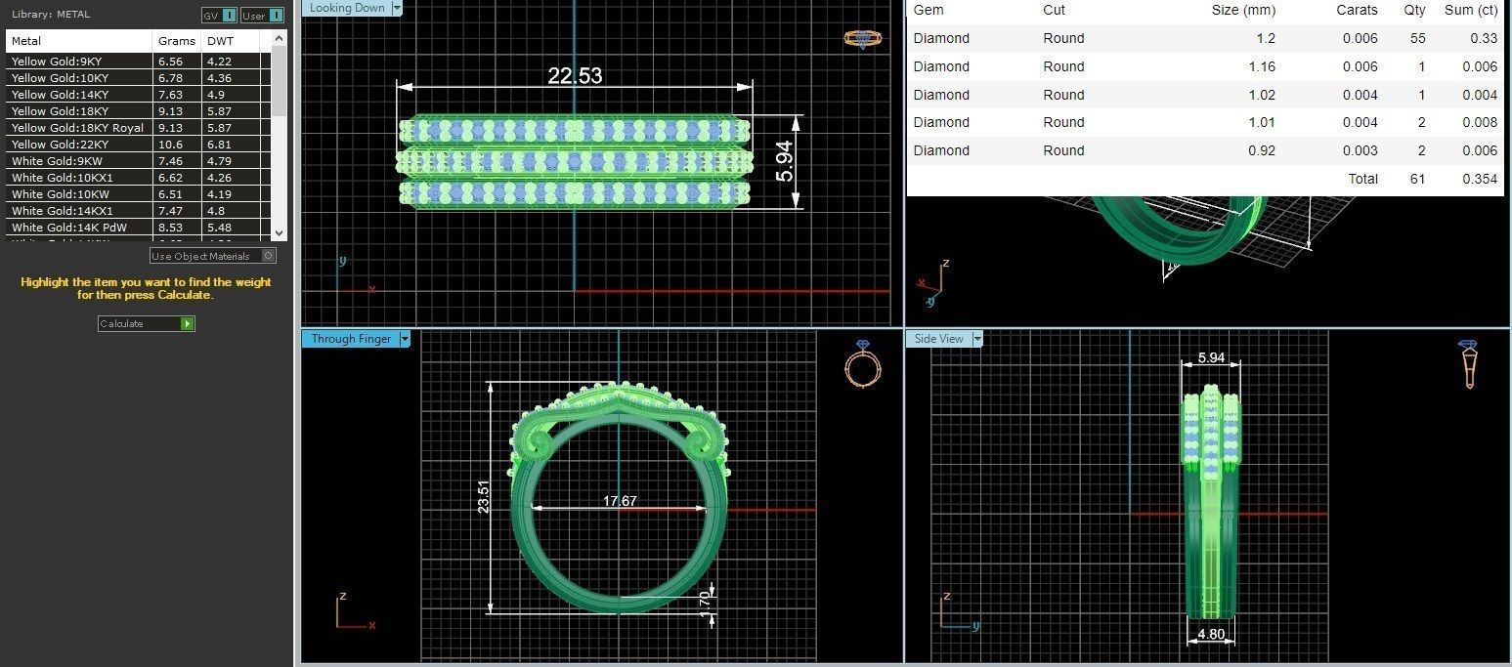Select the Yellow Gold:18KY row
1512x667 pixels.
[138, 111]
